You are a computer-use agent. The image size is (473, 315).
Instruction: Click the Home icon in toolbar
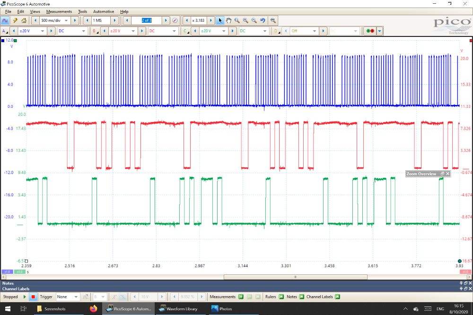pyautogui.click(x=24, y=20)
